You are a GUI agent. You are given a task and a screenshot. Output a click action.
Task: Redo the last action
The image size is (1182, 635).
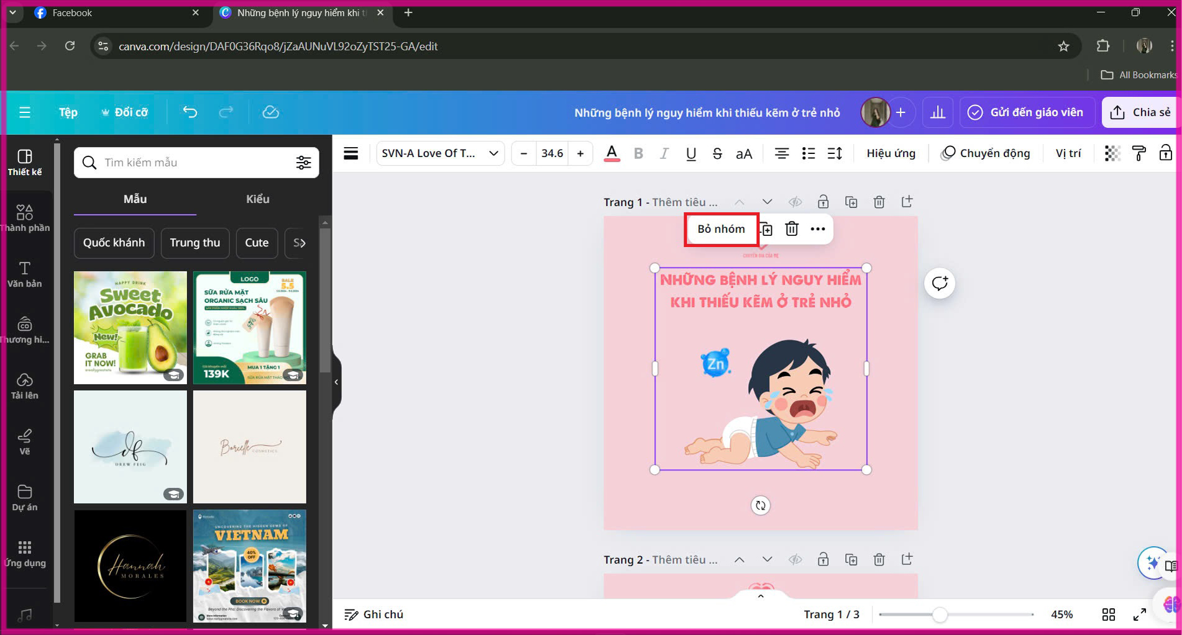(226, 112)
